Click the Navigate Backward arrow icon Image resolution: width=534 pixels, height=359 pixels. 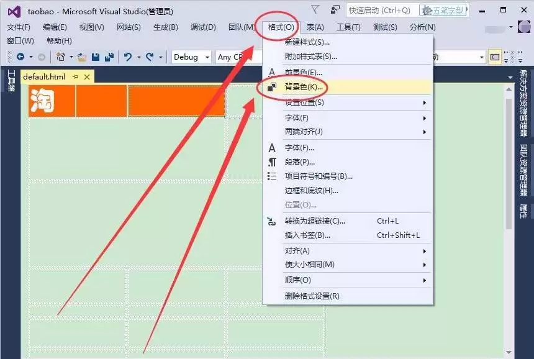(20, 57)
